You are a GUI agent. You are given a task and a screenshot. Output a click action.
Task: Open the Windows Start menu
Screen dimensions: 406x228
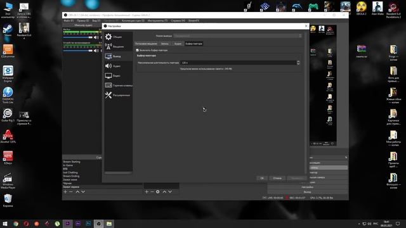[x=5, y=224]
